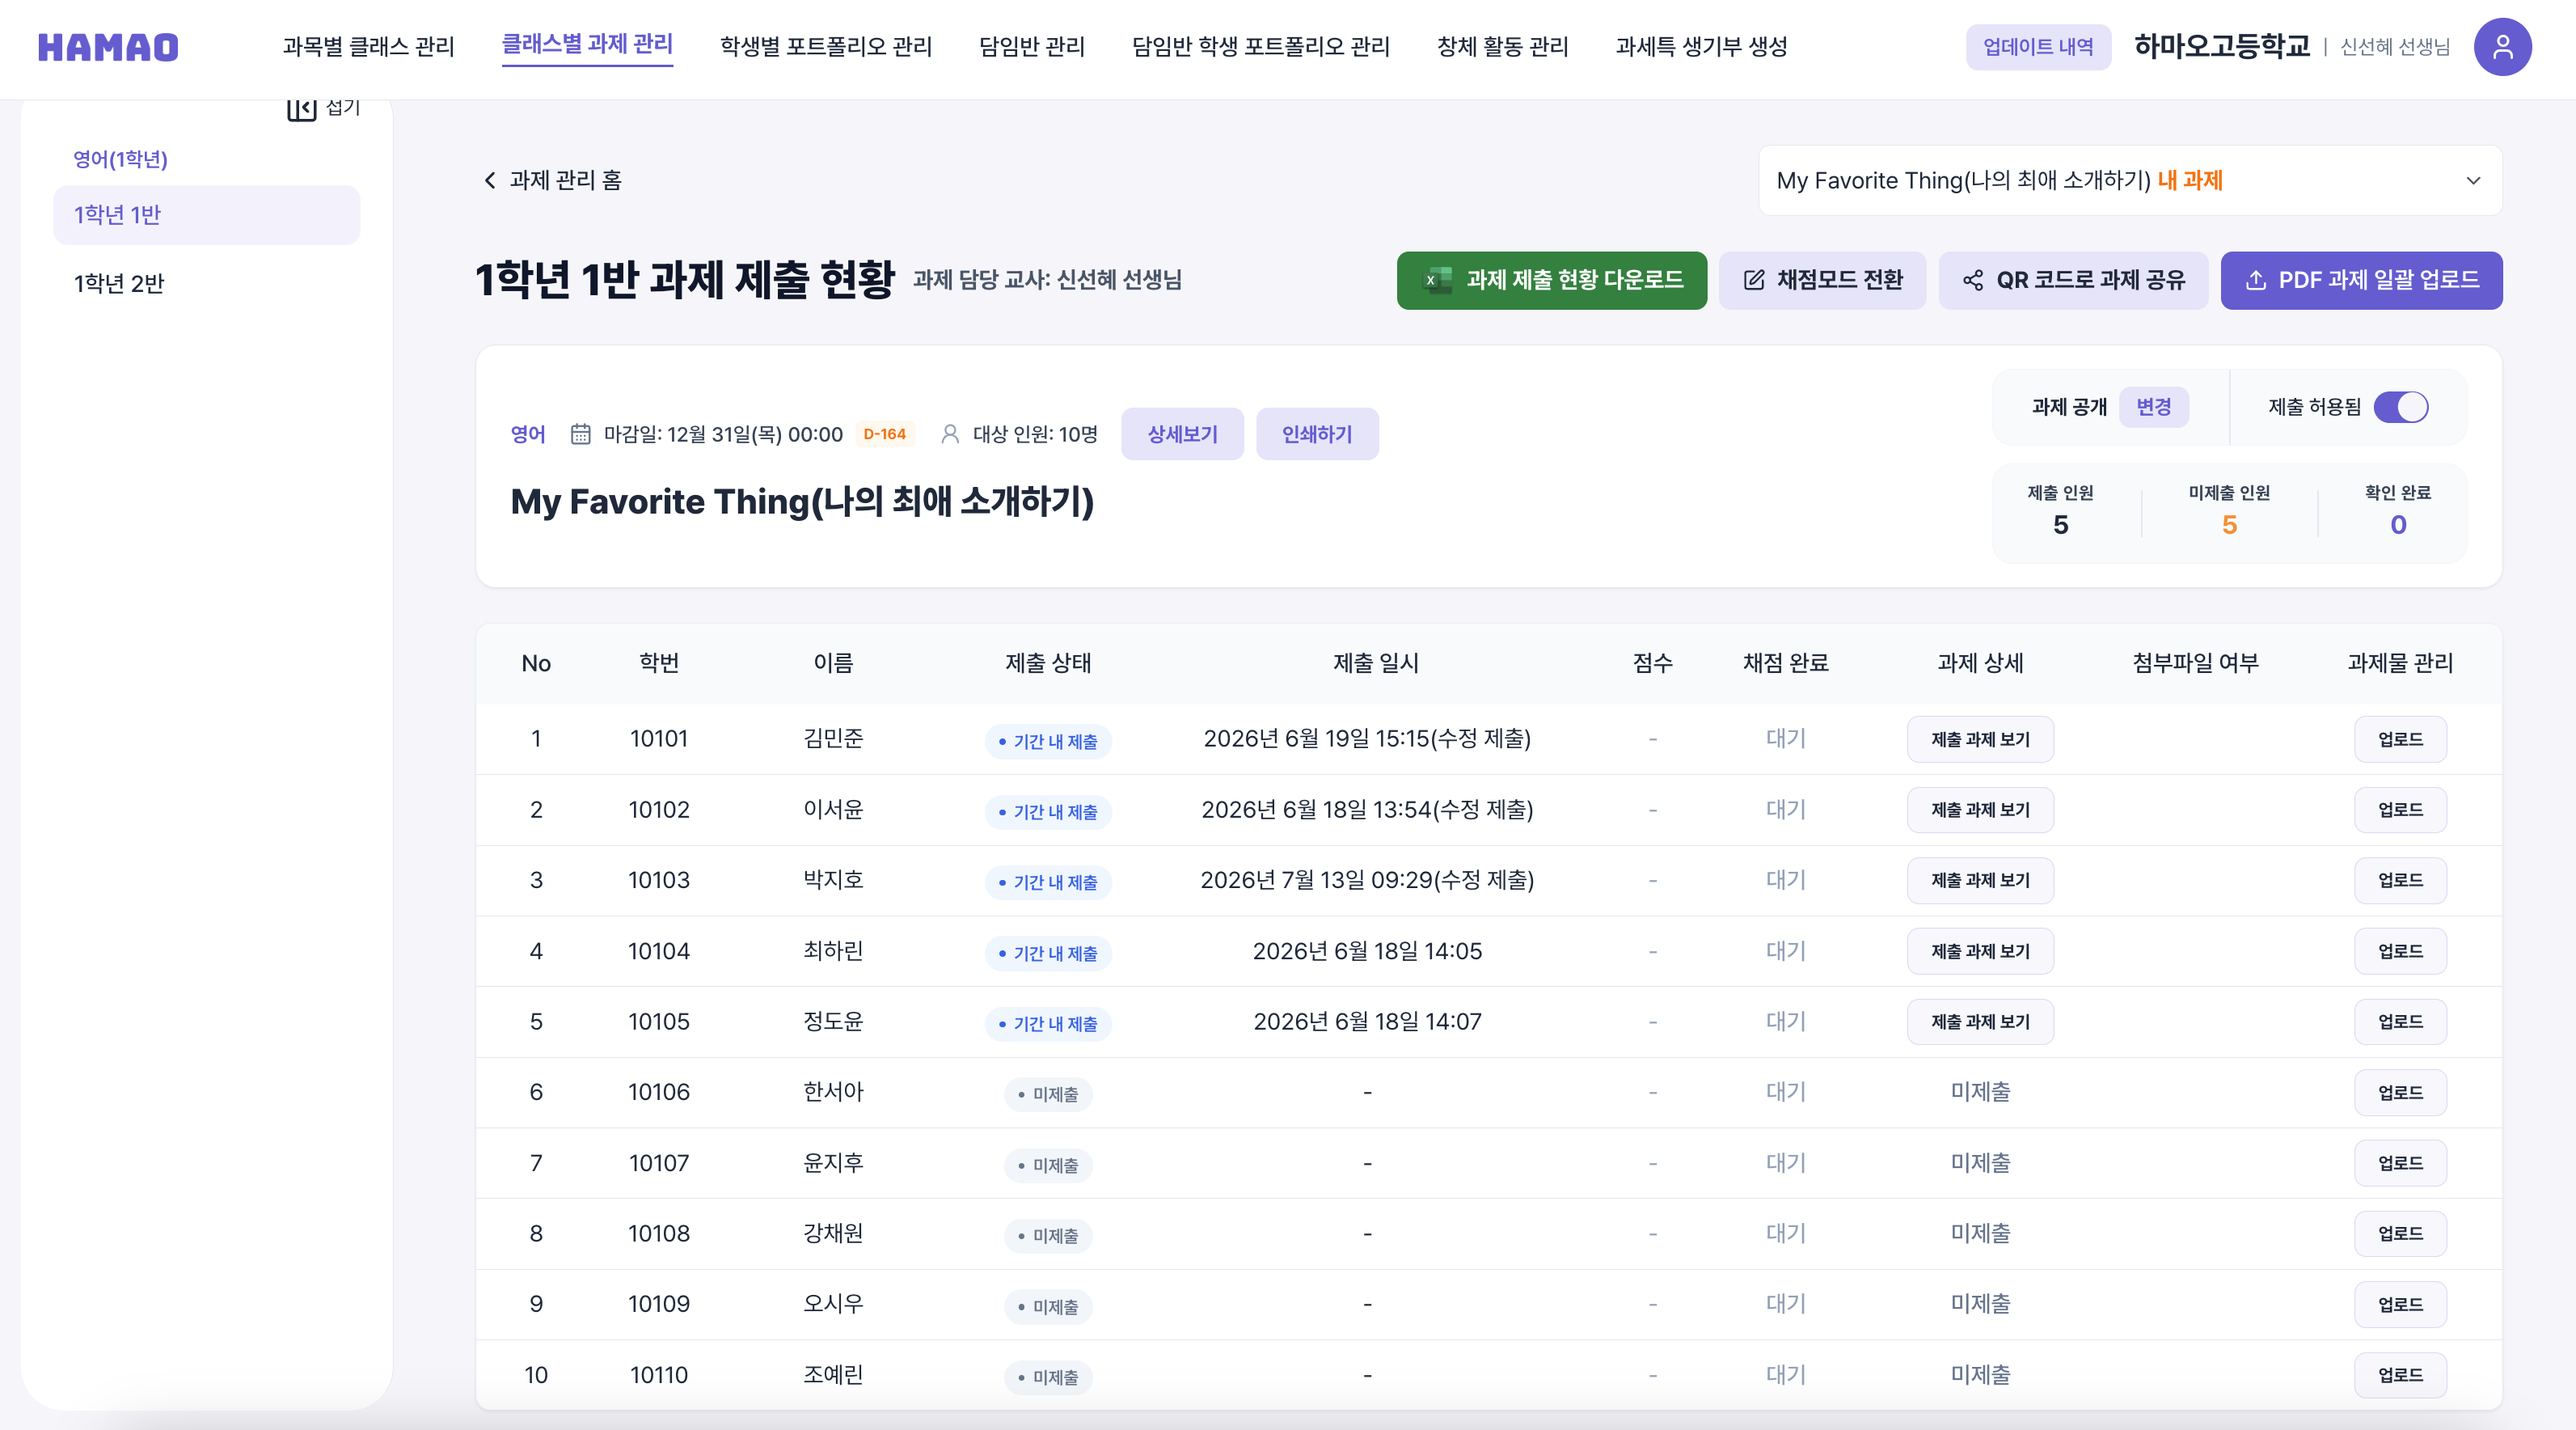Switch to 창체 활동 관리 tab
This screenshot has width=2576, height=1430.
pyautogui.click(x=1503, y=47)
